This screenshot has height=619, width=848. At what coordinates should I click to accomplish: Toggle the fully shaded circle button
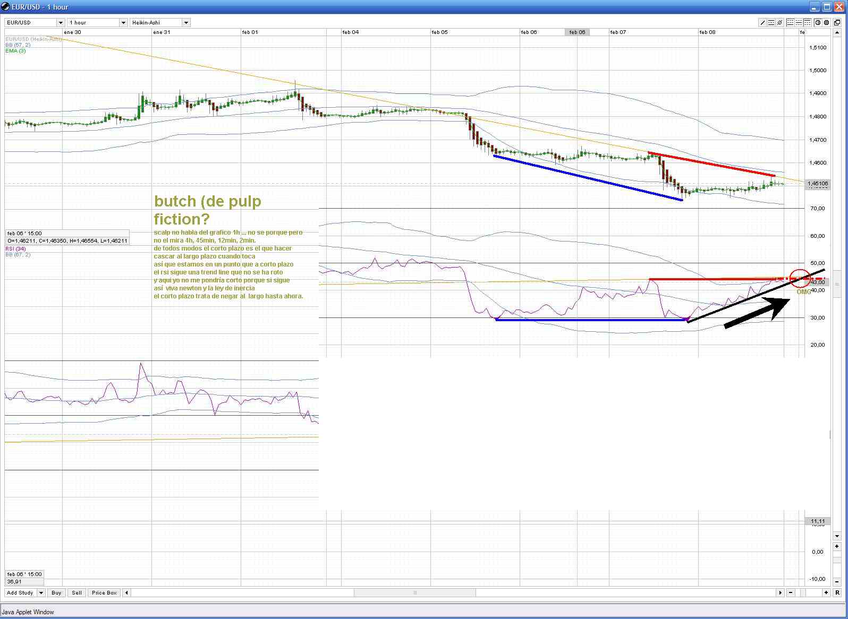tap(826, 22)
